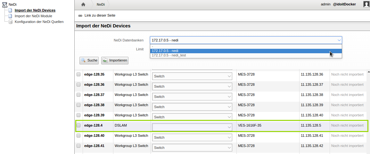The image size is (370, 154).
Task: Open Import der NeDi Module
Action: click(x=33, y=16)
